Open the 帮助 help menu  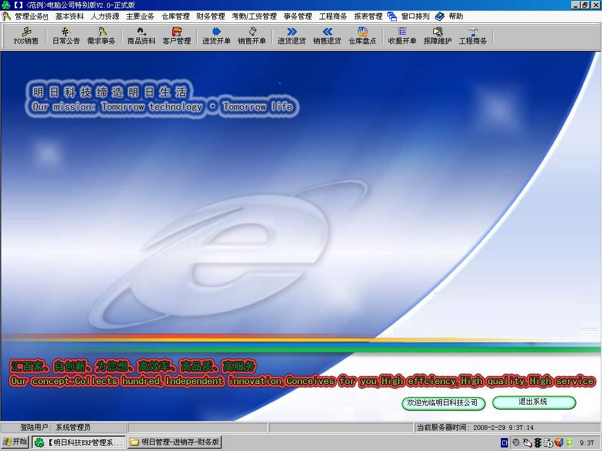pos(456,16)
